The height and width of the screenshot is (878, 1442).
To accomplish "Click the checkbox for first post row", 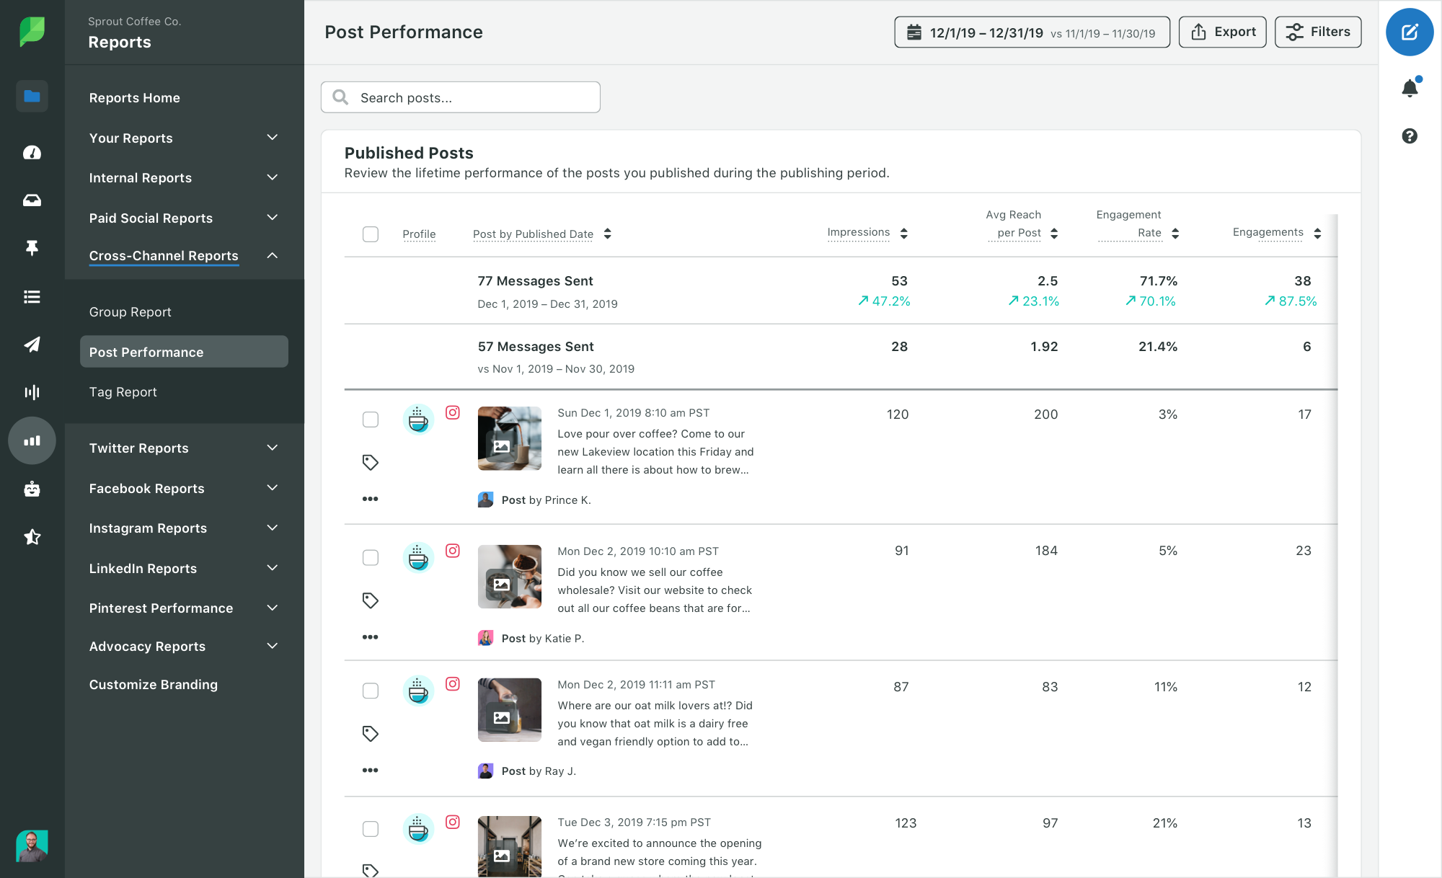I will click(371, 419).
